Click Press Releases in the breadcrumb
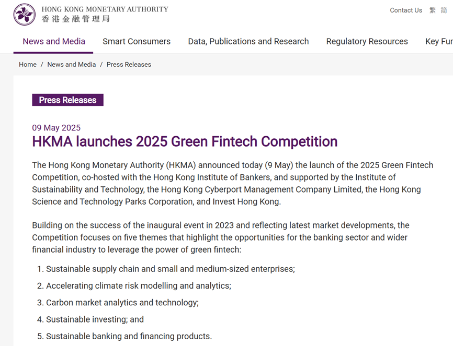Viewport: 453px width, 346px height. [x=129, y=65]
